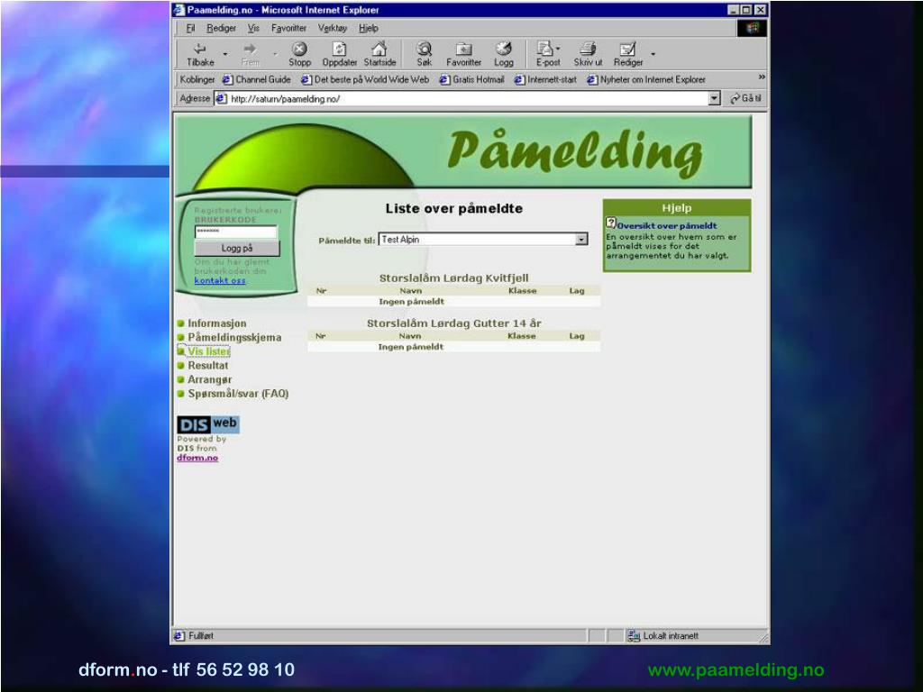This screenshot has height=692, width=923.
Task: Go to Startside home icon
Action: pyautogui.click(x=379, y=49)
